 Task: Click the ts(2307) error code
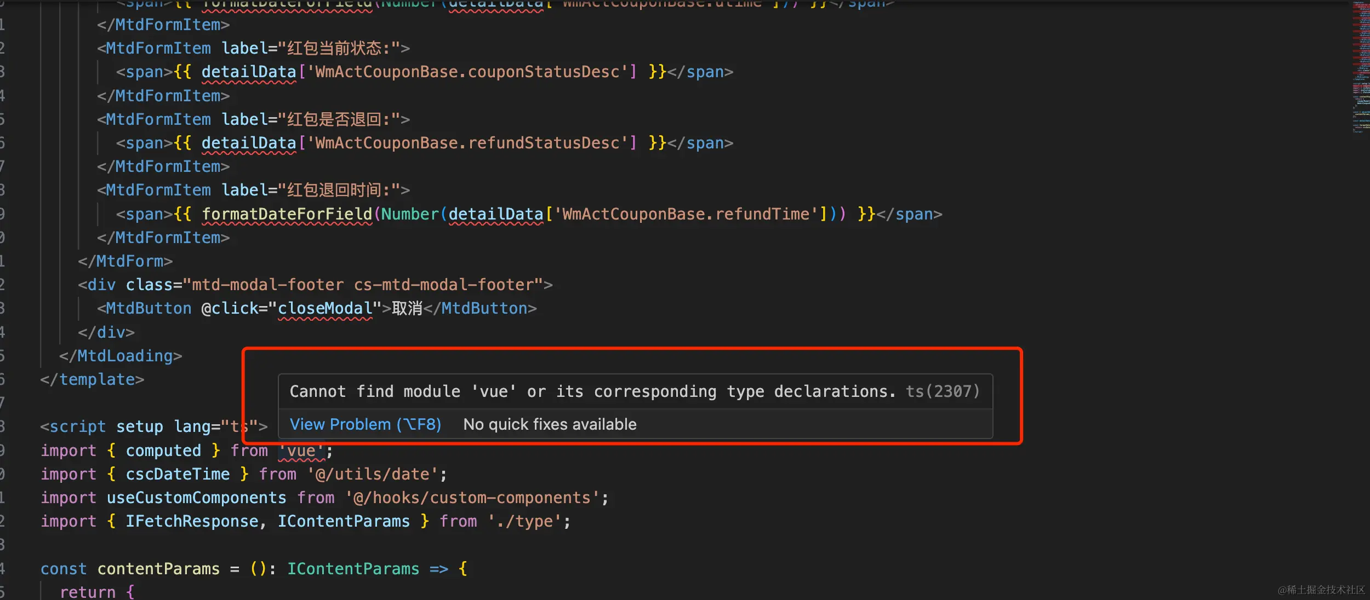tap(942, 391)
